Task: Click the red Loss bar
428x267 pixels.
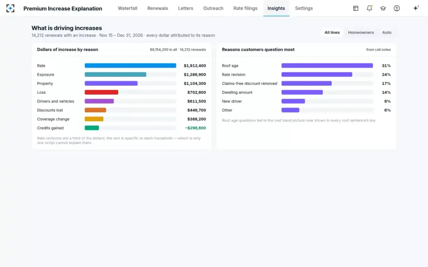Action: pos(101,92)
